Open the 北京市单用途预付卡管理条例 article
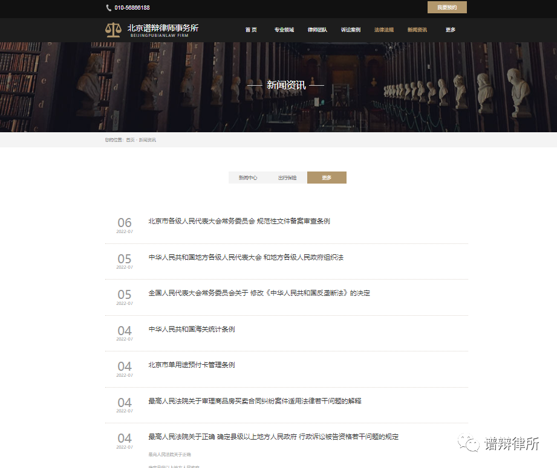The width and height of the screenshot is (557, 468). [x=192, y=365]
